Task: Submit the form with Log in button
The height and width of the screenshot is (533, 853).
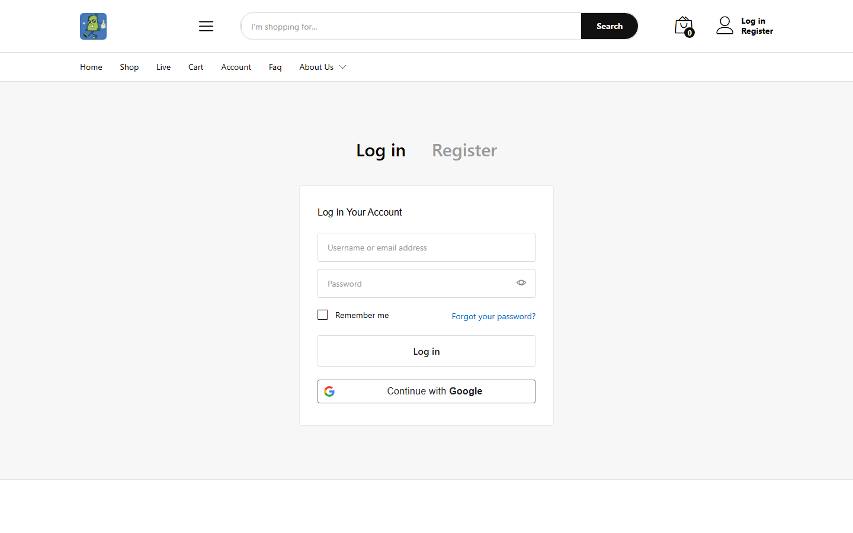Action: coord(426,351)
